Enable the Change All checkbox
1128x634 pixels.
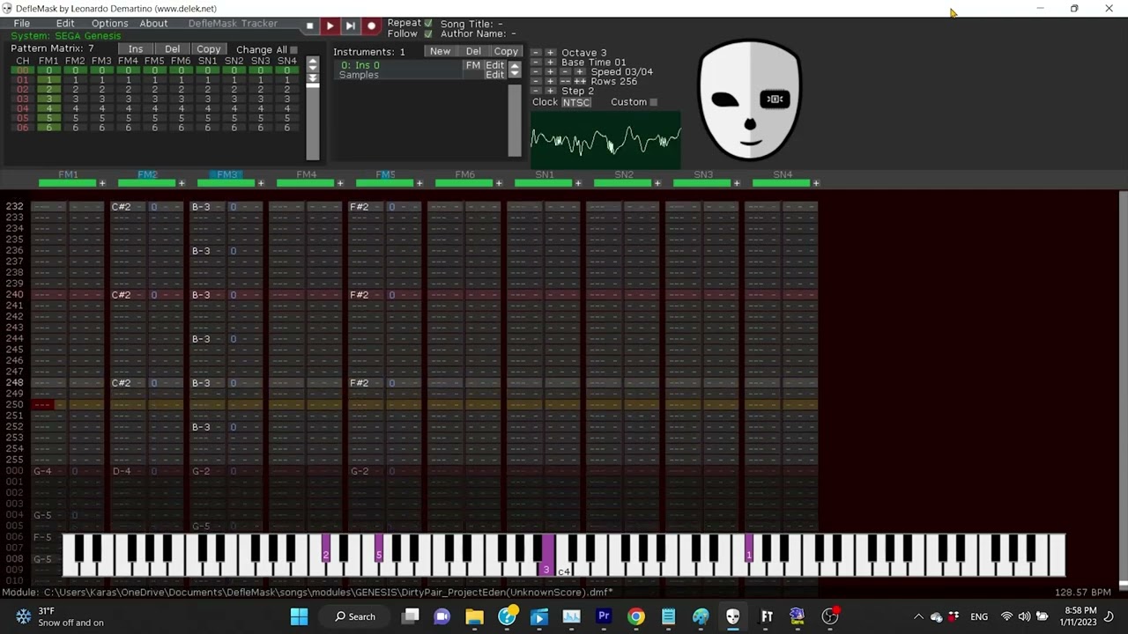[x=294, y=50]
